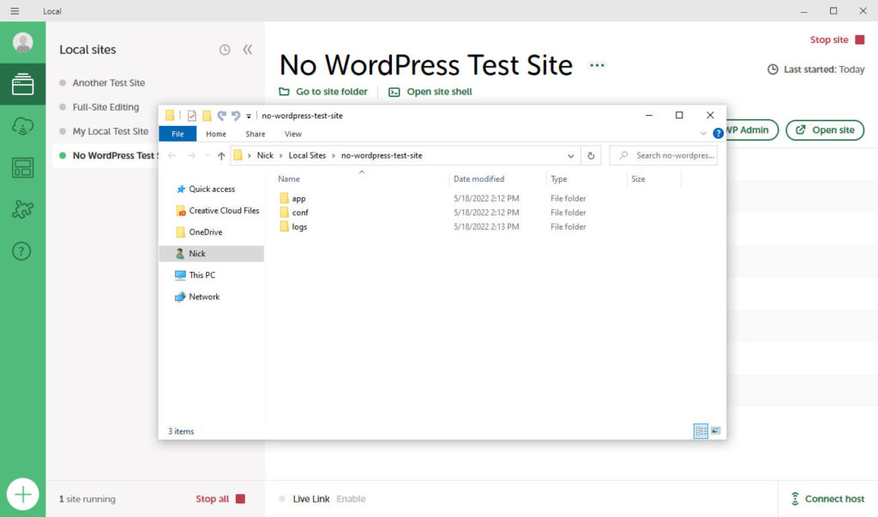Sort by Name column header
Screen dimensions: 878x517
coord(289,178)
